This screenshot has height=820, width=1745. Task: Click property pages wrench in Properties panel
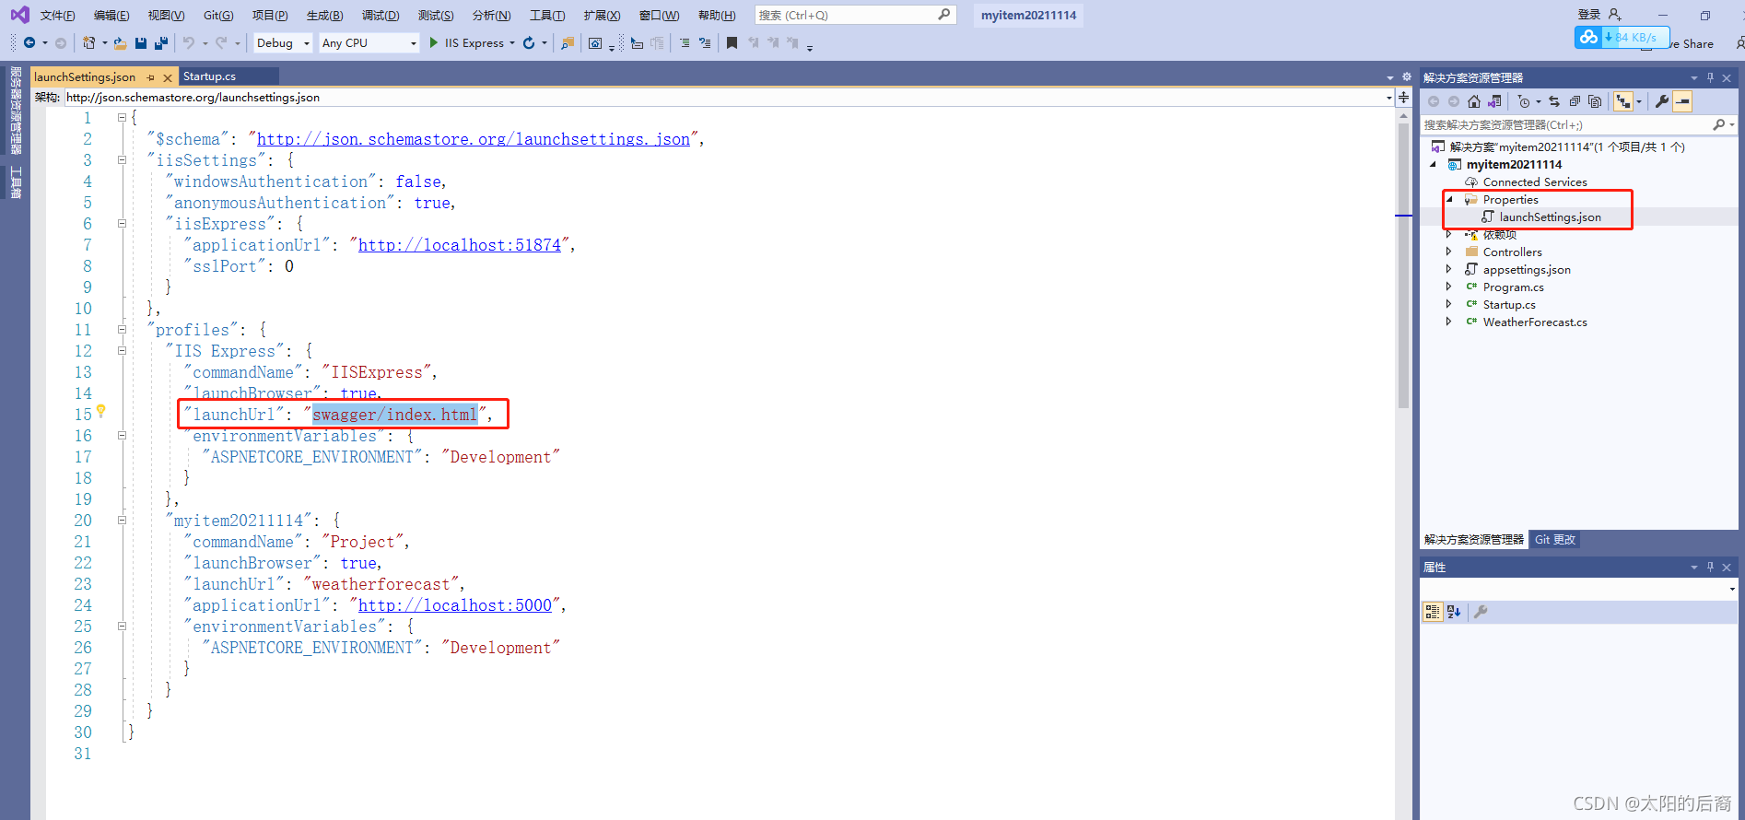click(1481, 612)
